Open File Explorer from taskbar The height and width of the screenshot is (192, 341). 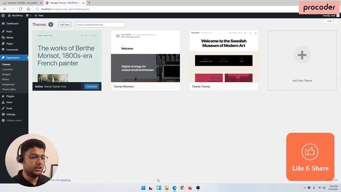click(x=167, y=188)
